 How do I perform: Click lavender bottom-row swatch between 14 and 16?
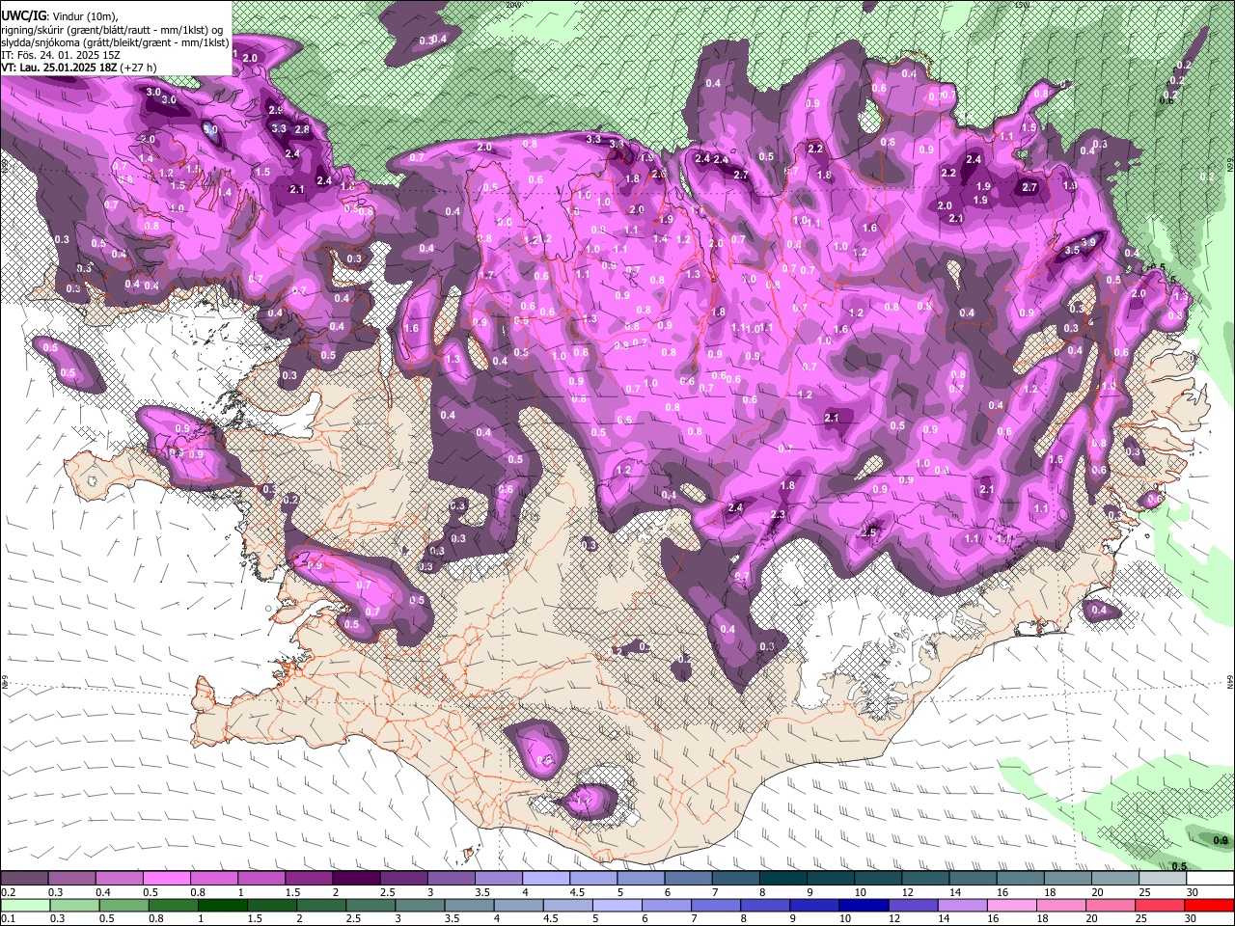962,906
